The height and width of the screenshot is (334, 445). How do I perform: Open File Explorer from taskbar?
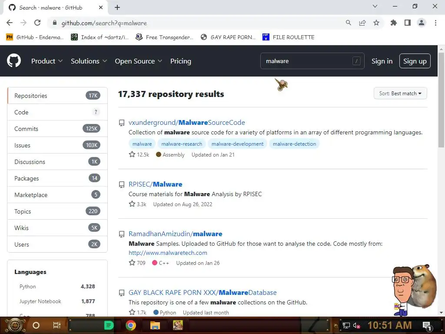click(x=155, y=325)
